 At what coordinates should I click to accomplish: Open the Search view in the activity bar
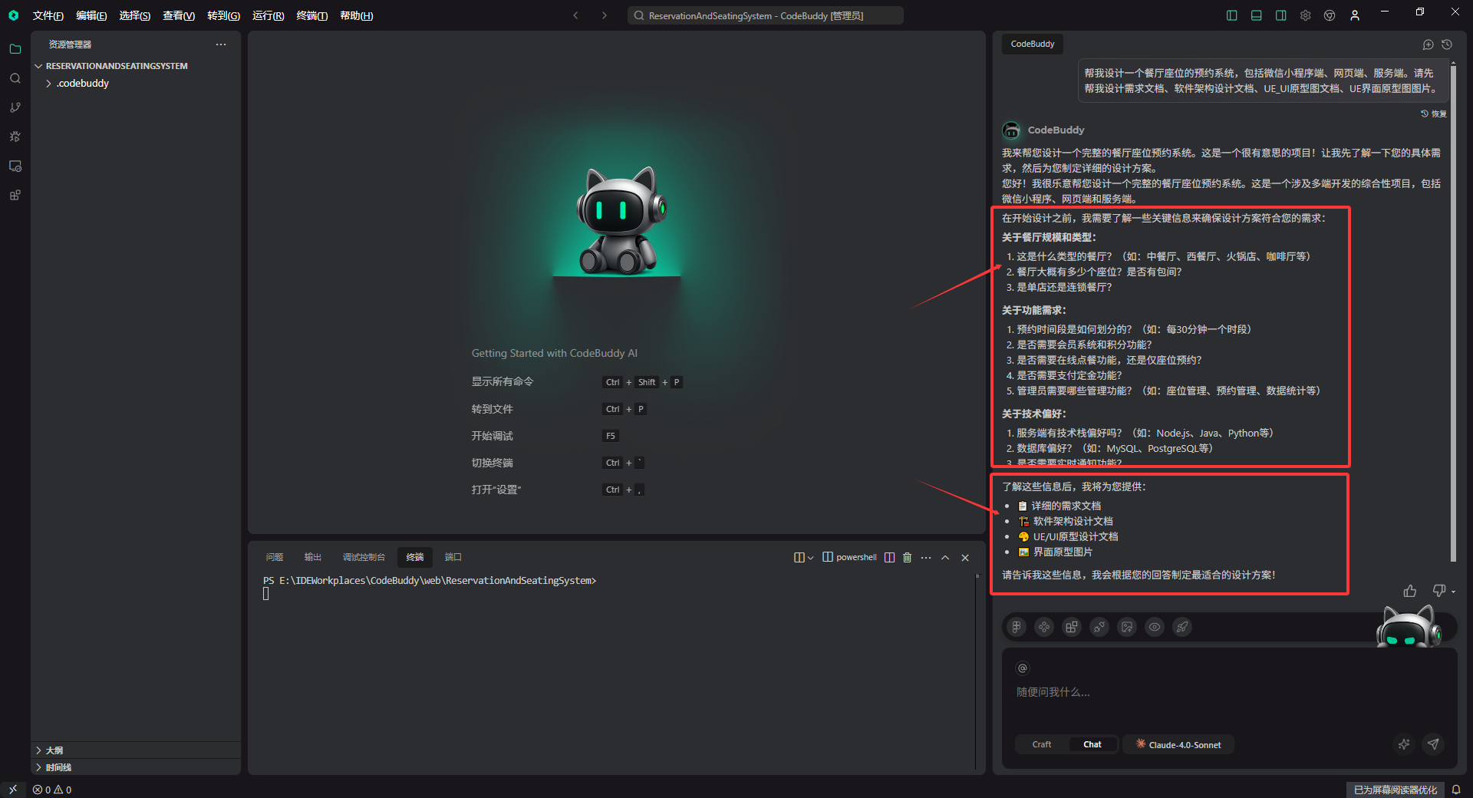pos(15,78)
